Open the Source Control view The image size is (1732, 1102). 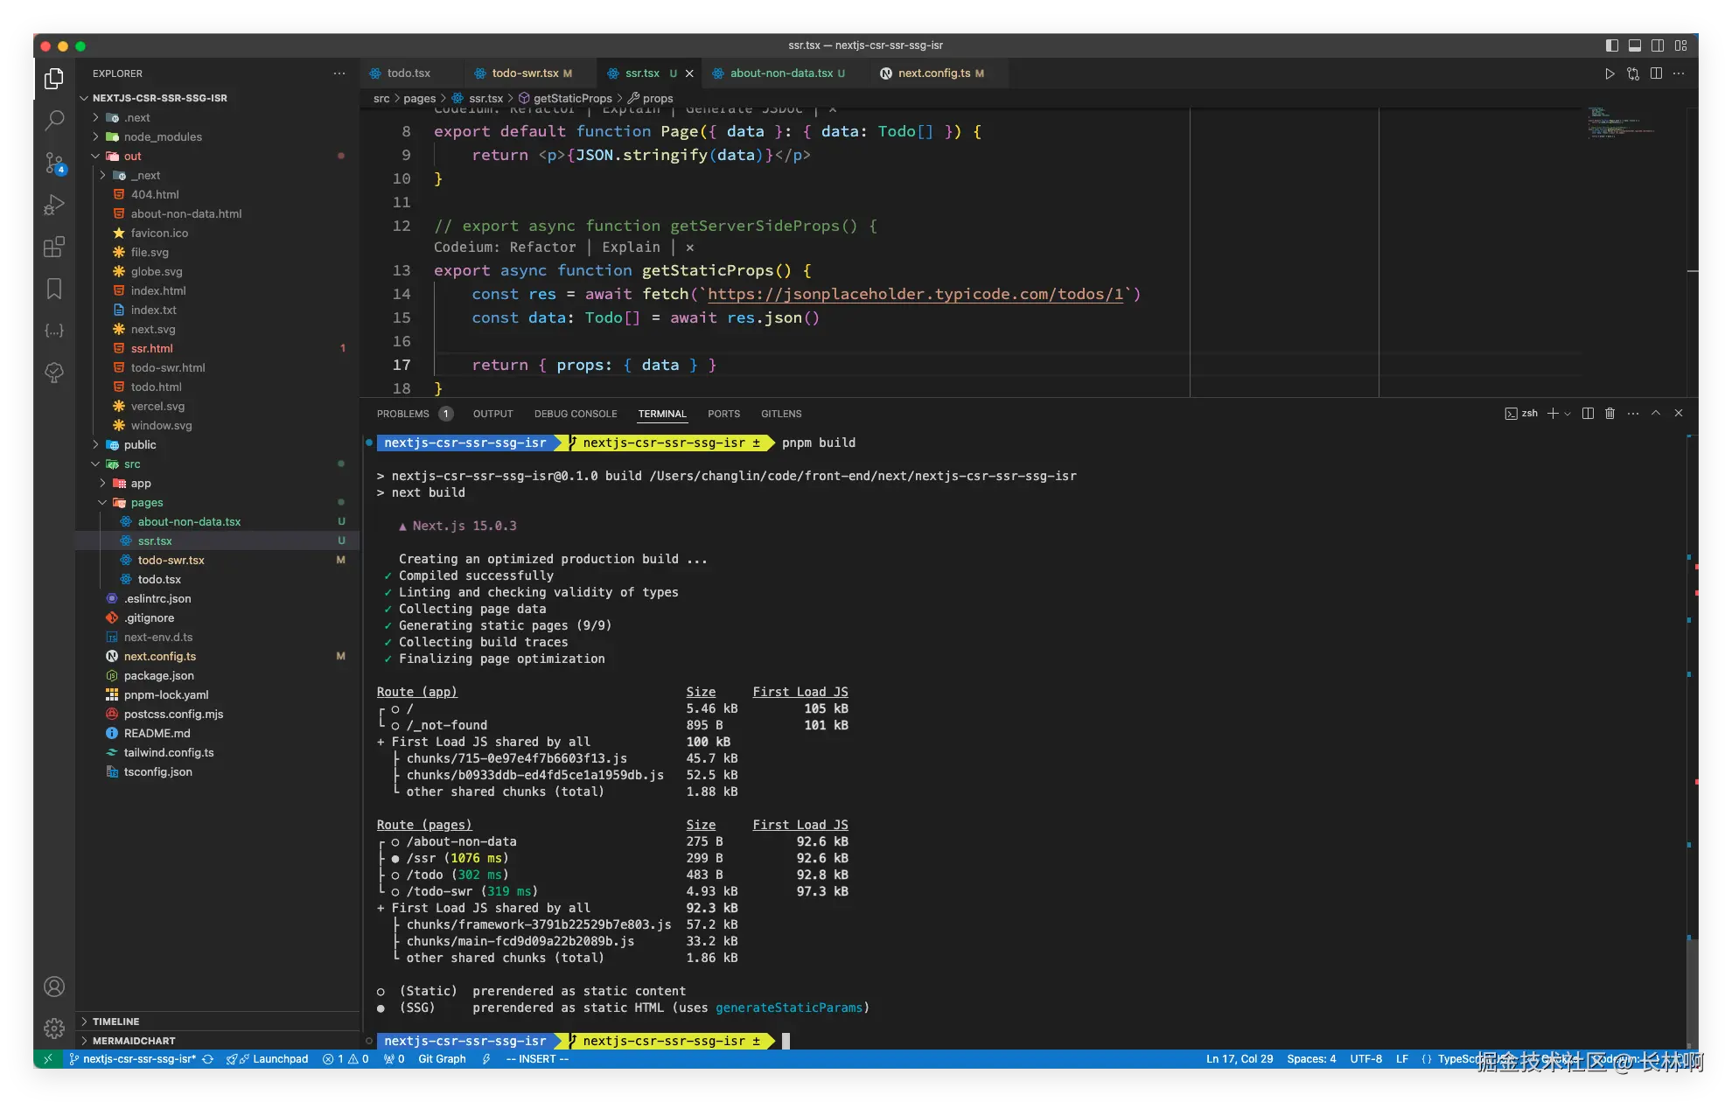pyautogui.click(x=54, y=163)
